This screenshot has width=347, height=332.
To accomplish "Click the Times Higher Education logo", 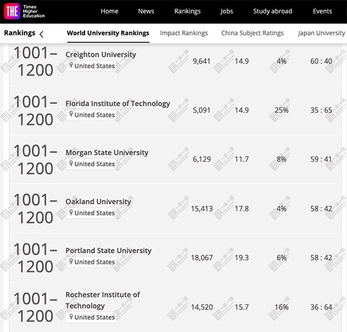I will point(24,12).
